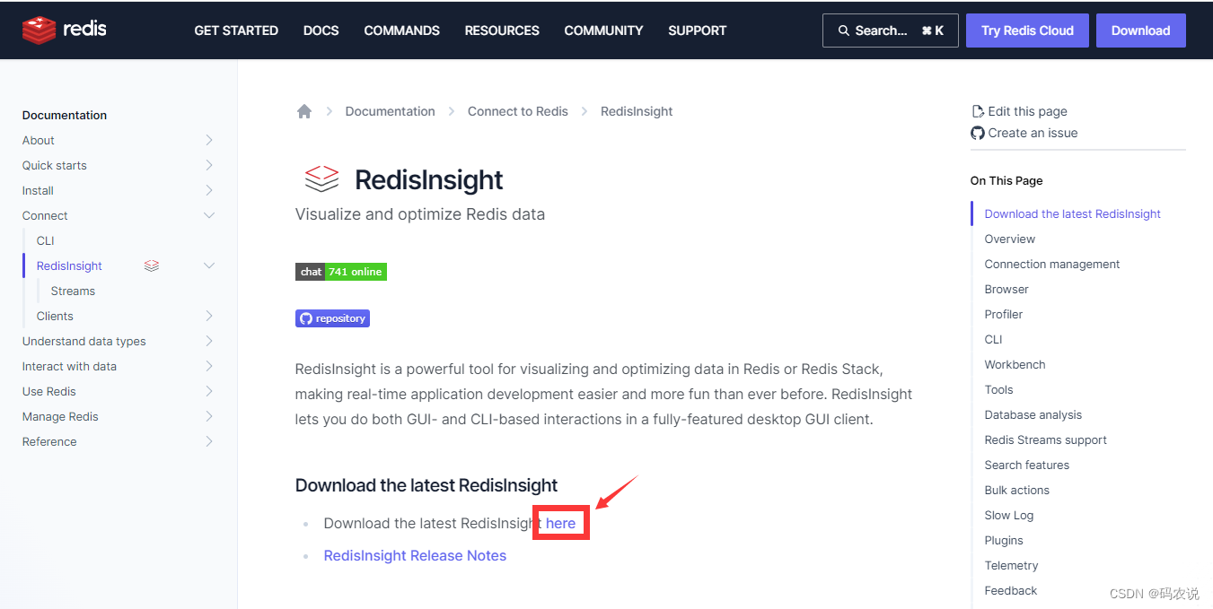Open the DOCS menu
This screenshot has height=609, width=1213.
point(321,30)
